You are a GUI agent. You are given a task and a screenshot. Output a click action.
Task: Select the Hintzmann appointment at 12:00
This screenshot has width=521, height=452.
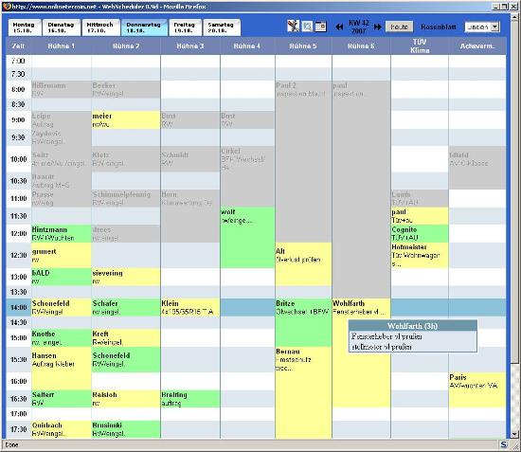[62, 234]
